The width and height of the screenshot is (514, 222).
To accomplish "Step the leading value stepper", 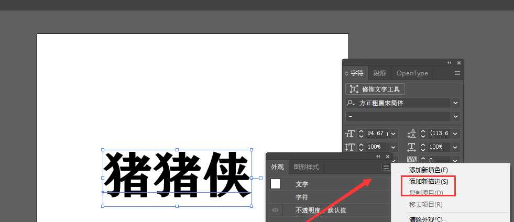I will click(423, 134).
